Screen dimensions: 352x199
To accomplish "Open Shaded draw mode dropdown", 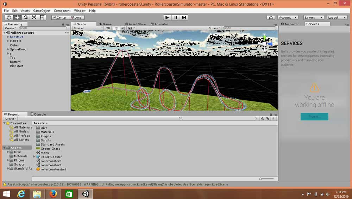I will (88, 28).
